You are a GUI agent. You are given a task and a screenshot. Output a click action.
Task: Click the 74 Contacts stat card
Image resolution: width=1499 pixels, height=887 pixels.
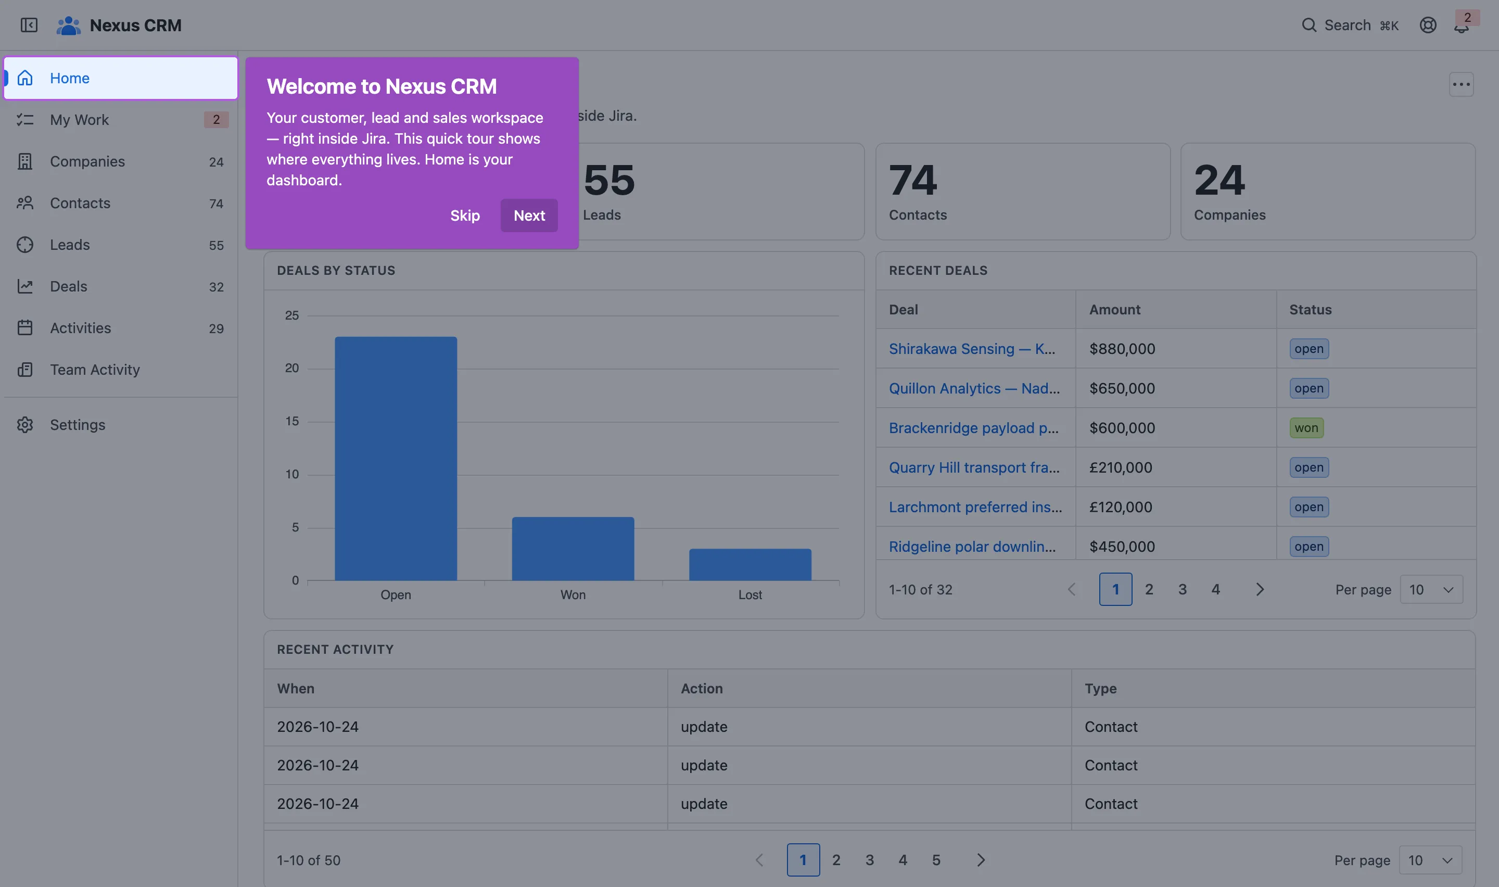[1022, 191]
